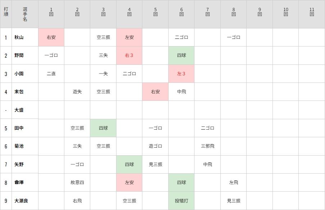This screenshot has height=210, width=325.
Task: Click 右安 cell for 末包 in 5th inning
Action: pyautogui.click(x=155, y=92)
